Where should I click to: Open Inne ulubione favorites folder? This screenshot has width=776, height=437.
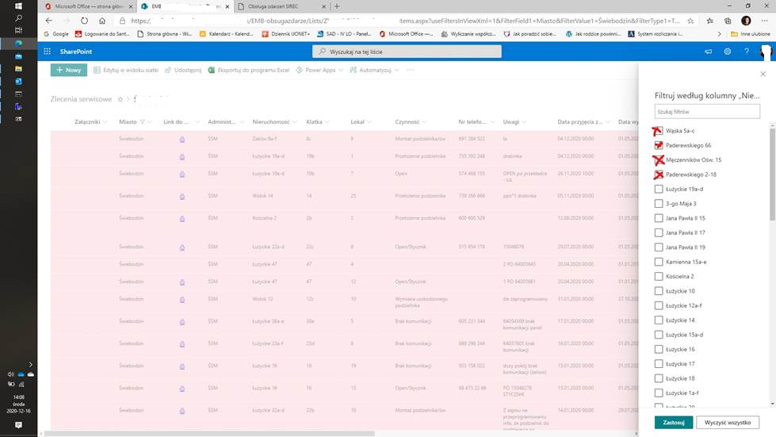(751, 34)
